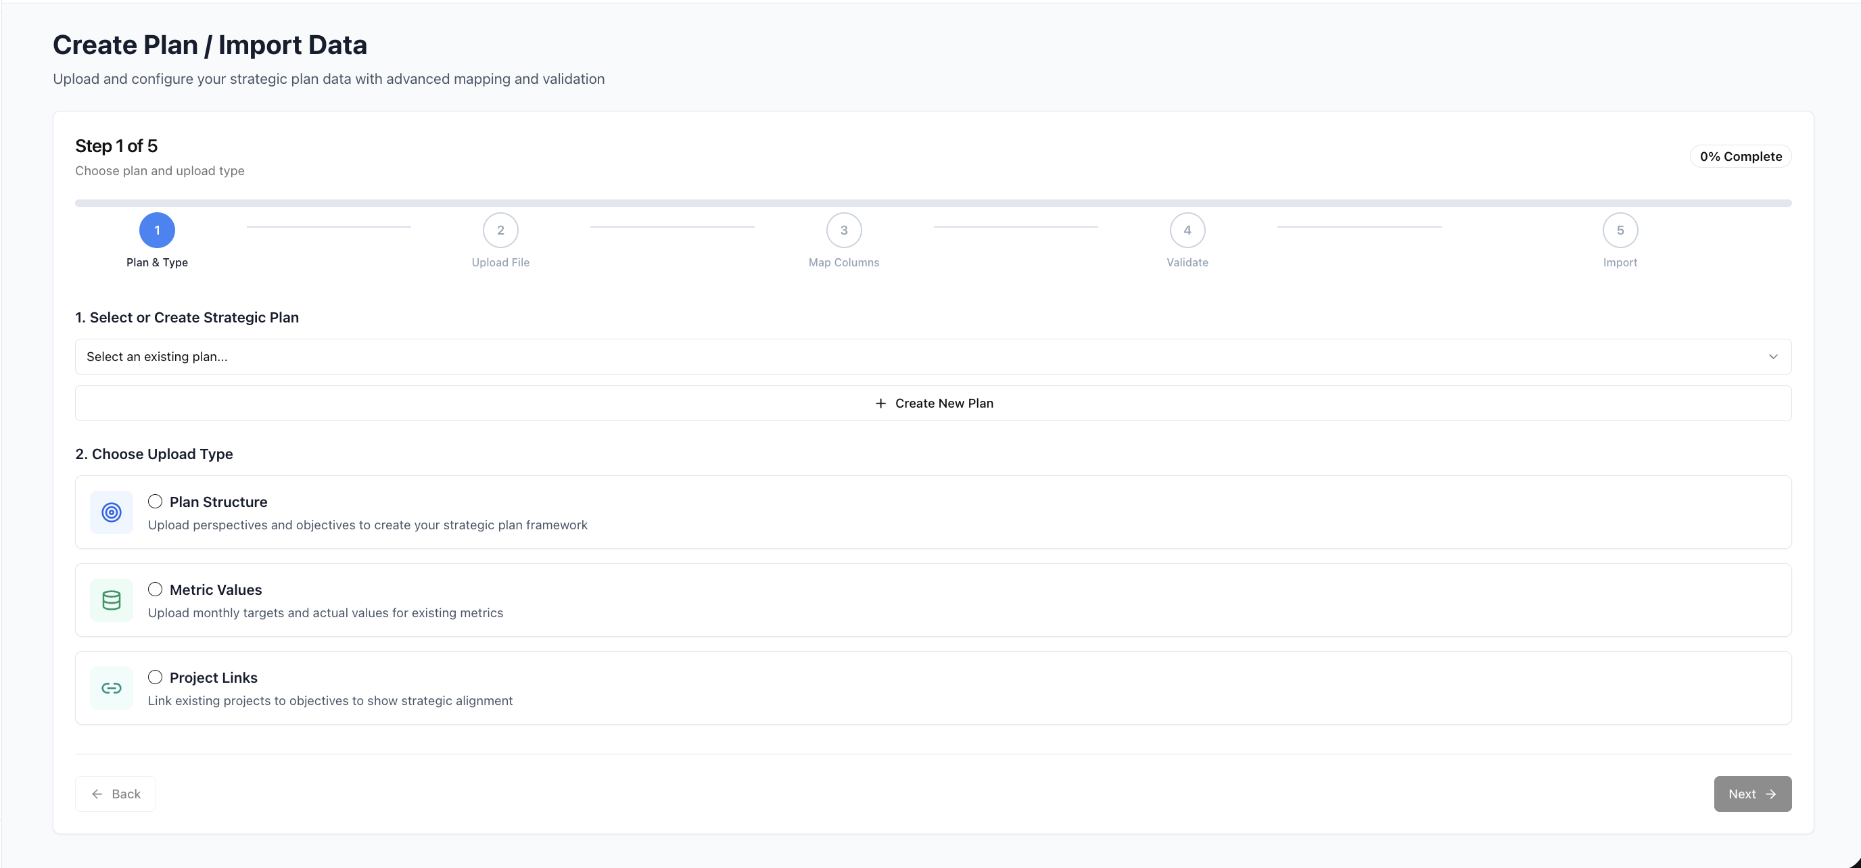The image size is (1861, 868).
Task: Select the Plan & Type step circle
Action: pos(157,230)
